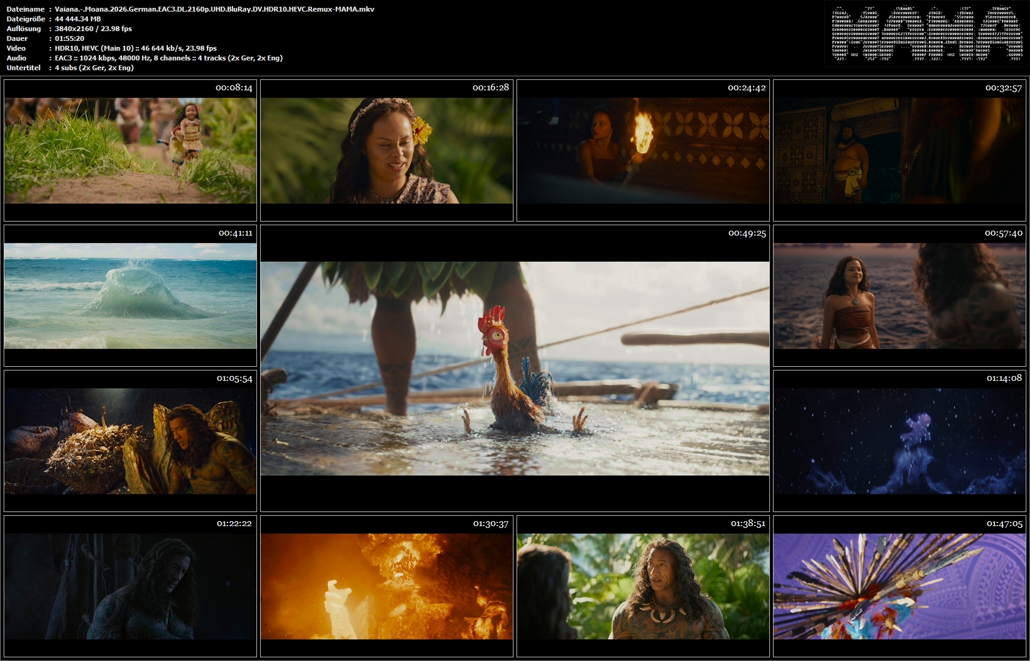
Task: Select the large rooster frame at 00:49:25
Action: point(515,368)
